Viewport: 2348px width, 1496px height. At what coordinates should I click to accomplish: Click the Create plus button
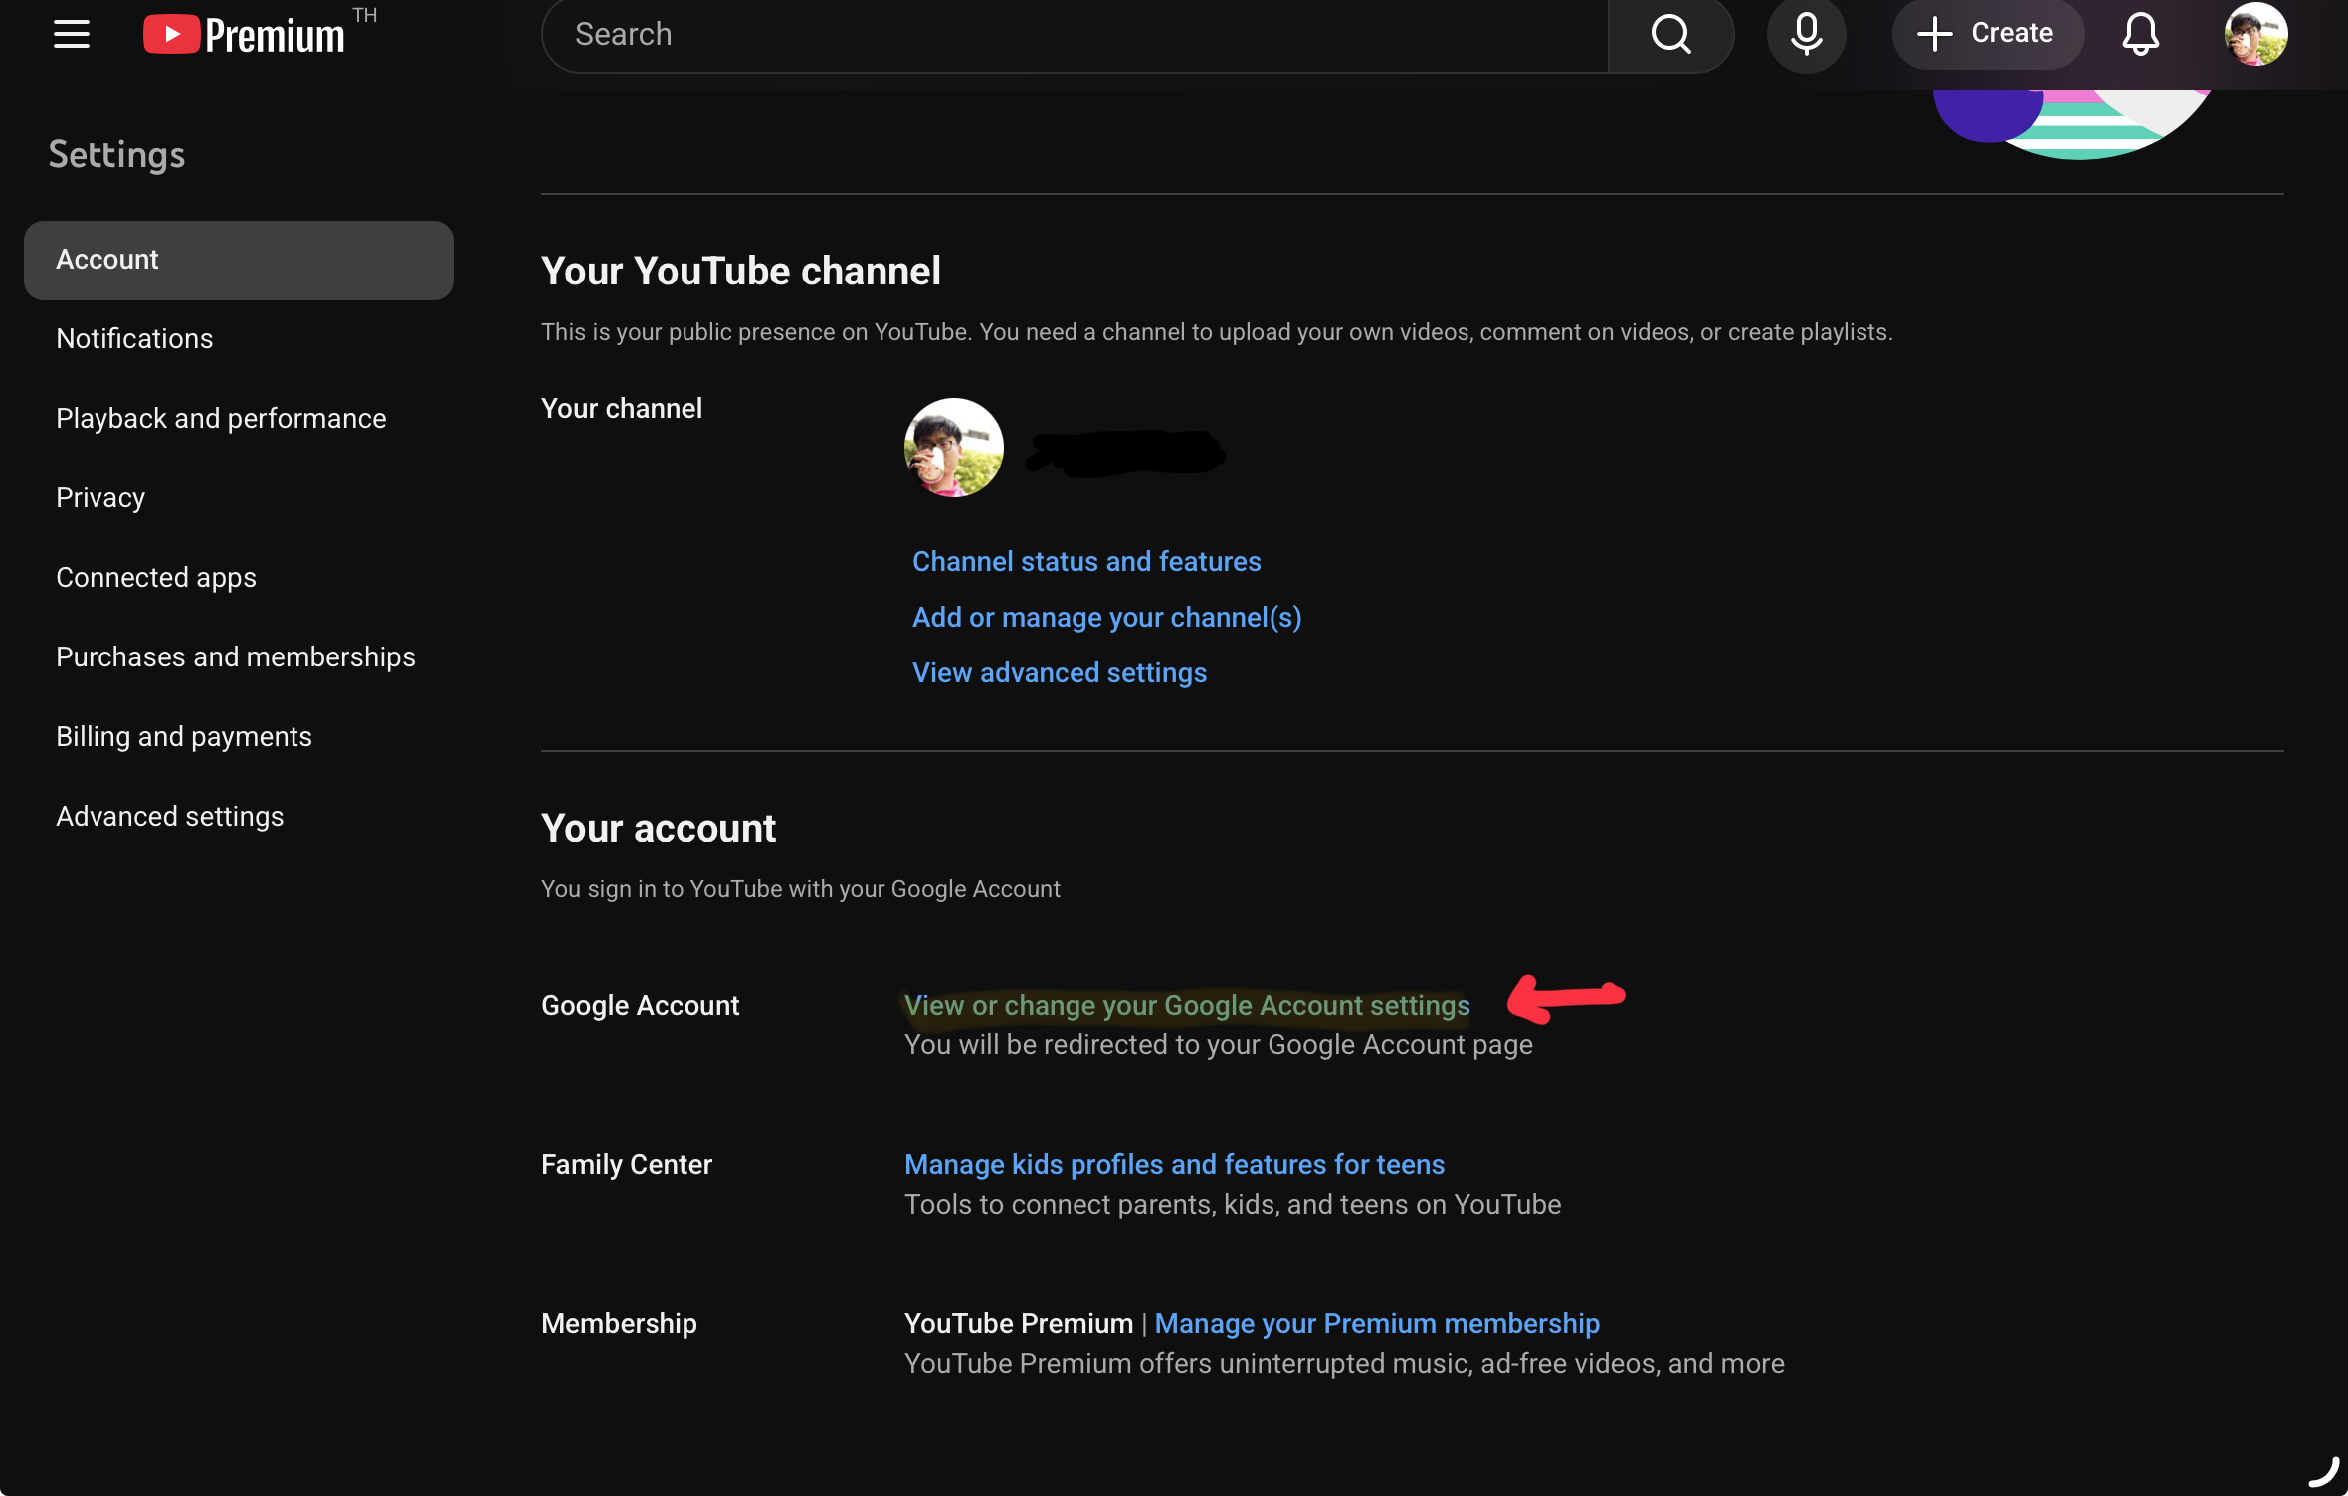pyautogui.click(x=1986, y=34)
